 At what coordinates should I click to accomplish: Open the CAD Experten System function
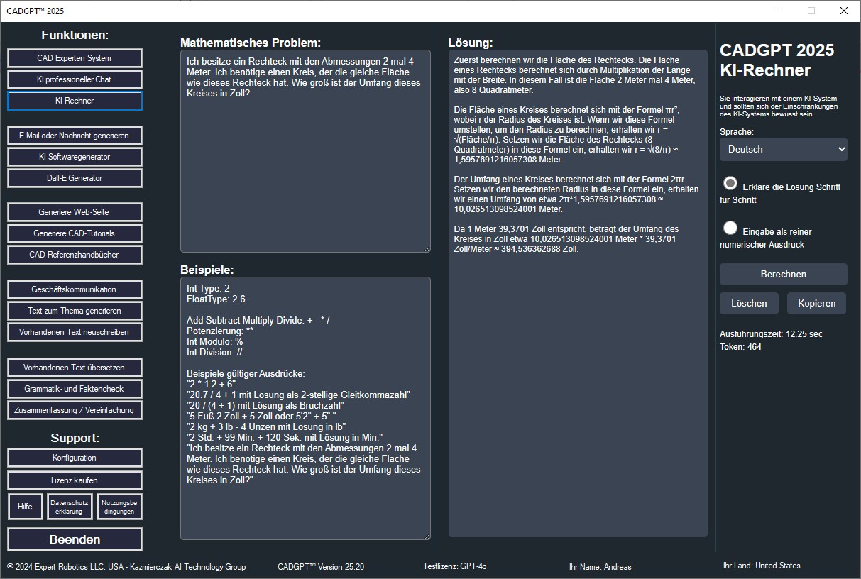tap(75, 58)
